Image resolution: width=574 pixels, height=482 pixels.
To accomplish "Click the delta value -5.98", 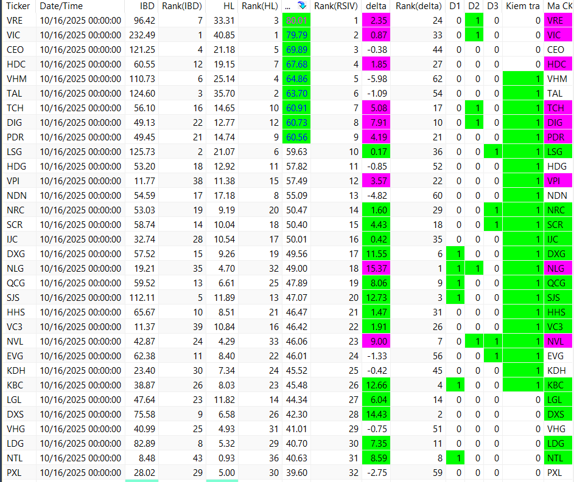I will 377,79.
